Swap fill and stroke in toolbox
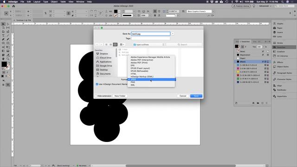 click(9, 63)
